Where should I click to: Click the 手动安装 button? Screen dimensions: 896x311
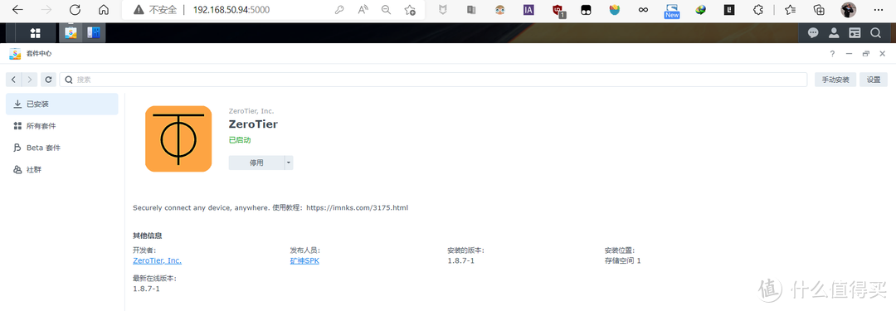click(x=835, y=80)
